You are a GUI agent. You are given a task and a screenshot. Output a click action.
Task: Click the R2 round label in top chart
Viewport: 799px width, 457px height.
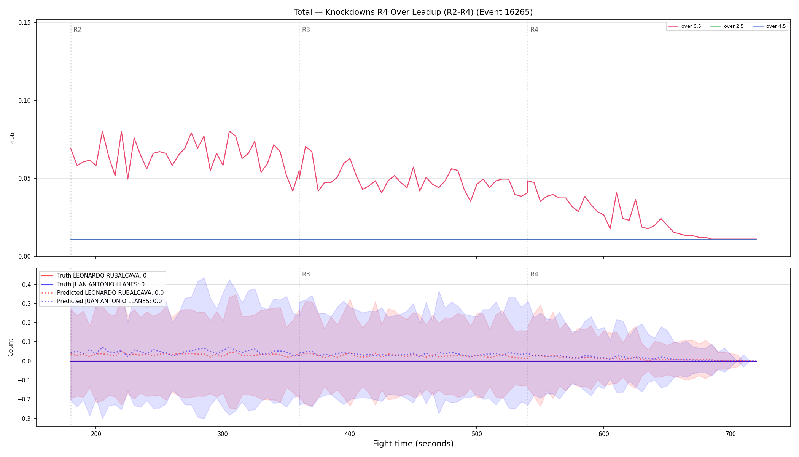77,30
